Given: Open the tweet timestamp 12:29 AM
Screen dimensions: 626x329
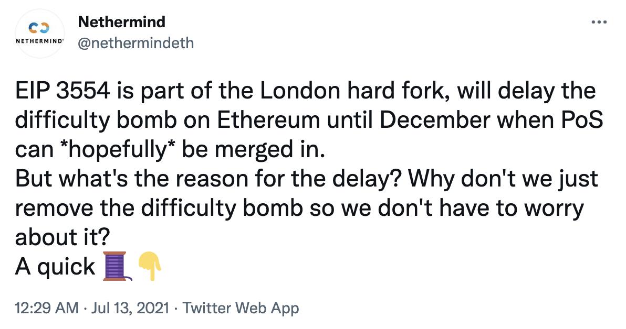Looking at the screenshot, I should point(47,308).
